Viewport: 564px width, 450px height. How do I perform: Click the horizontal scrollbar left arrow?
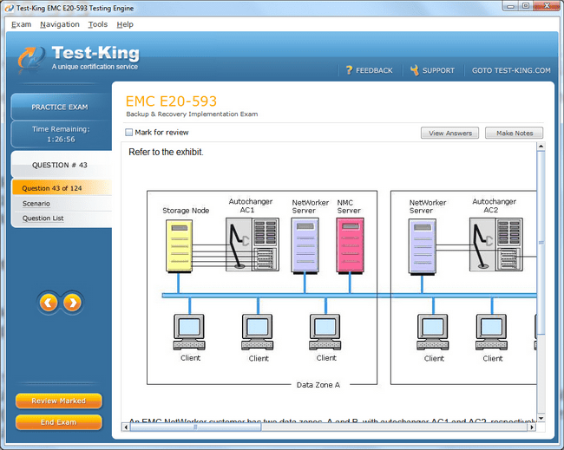tap(126, 427)
